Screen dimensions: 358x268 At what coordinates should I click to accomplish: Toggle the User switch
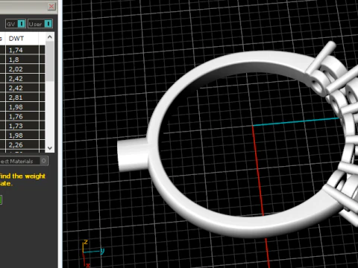tap(40, 24)
